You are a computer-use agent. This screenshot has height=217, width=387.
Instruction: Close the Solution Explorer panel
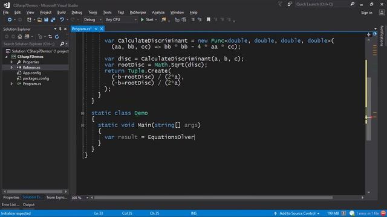(x=65, y=29)
